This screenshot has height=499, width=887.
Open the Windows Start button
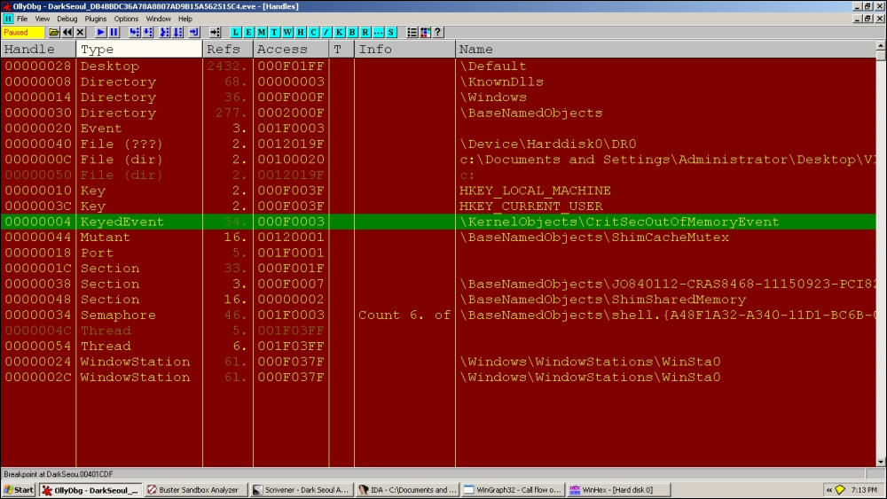19,490
